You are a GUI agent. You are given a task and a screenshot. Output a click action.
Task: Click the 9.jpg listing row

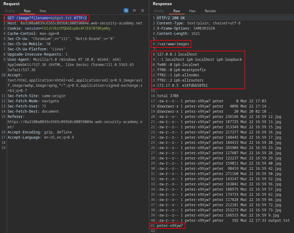coord(218,215)
